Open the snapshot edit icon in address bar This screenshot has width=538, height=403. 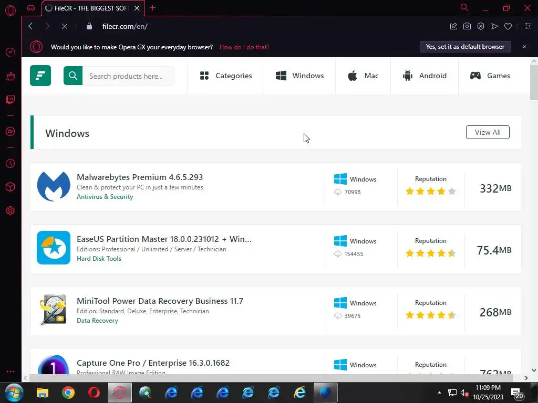(x=453, y=26)
